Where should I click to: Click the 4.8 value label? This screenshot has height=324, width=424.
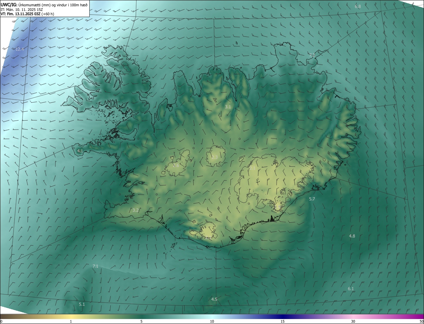352,236
